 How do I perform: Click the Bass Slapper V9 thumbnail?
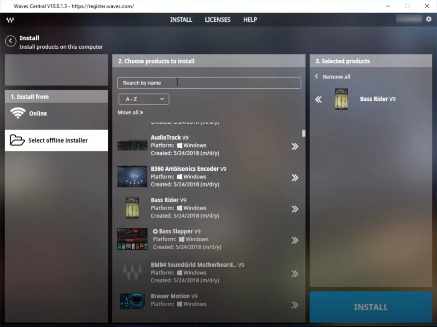[x=132, y=239]
